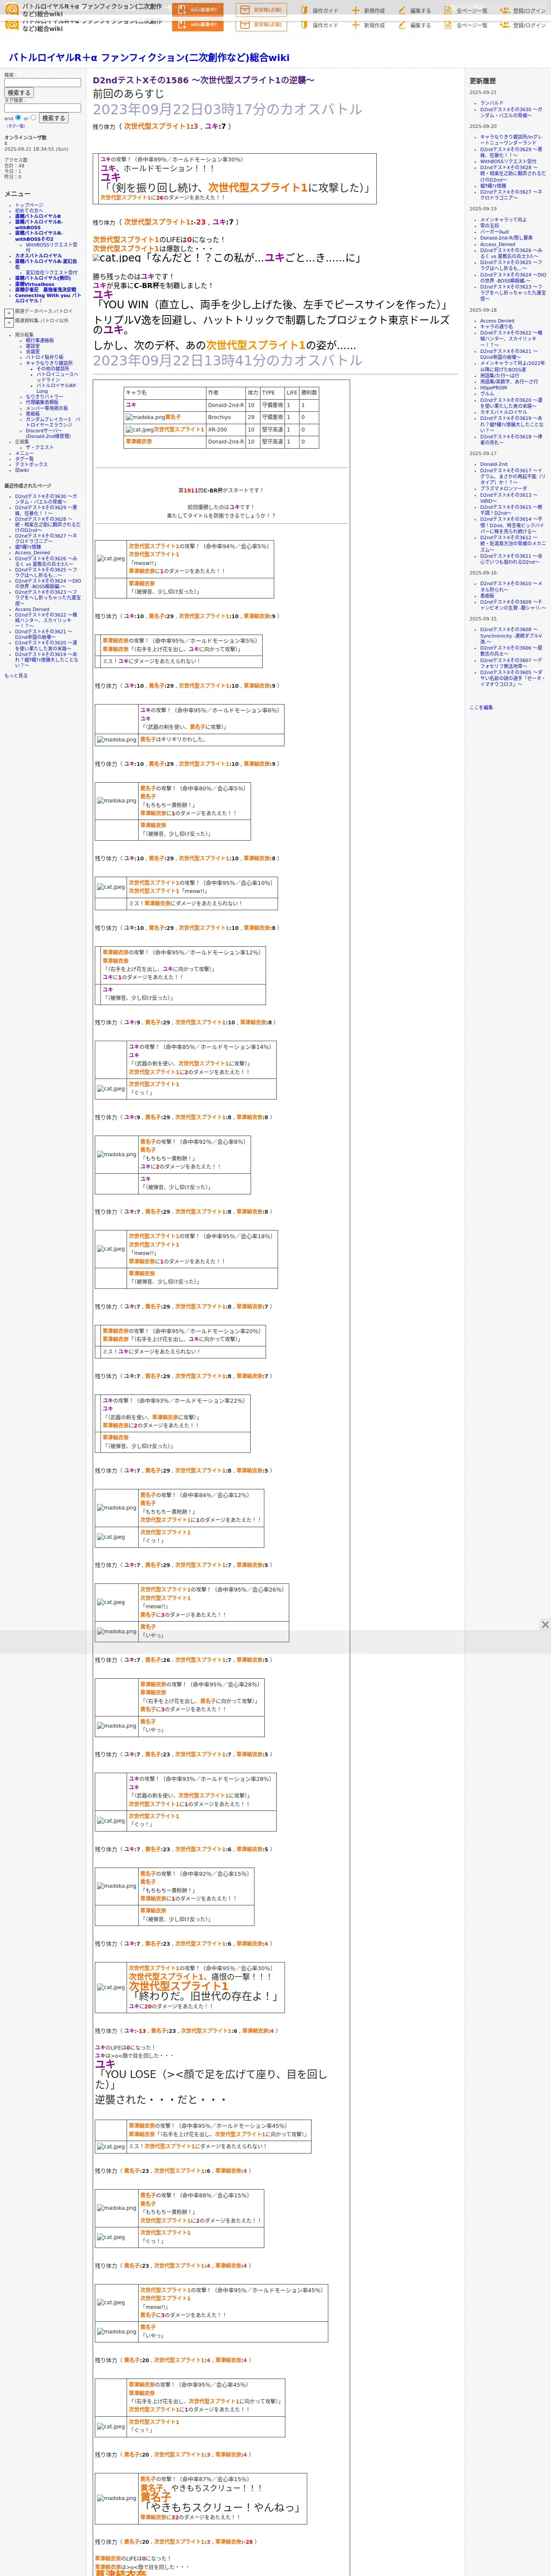The height and width of the screenshot is (2576, 551).
Task: Focus the タグ検索 input field
Action: (x=43, y=108)
